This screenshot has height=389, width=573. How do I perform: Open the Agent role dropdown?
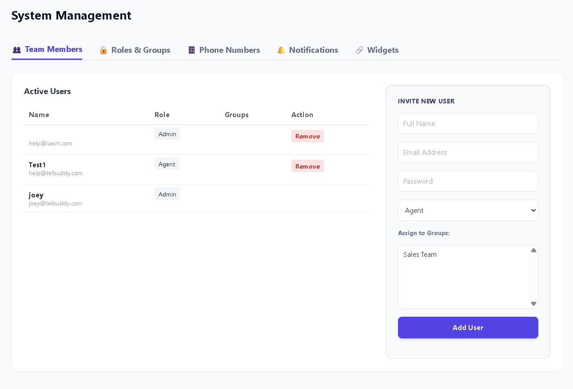click(468, 210)
